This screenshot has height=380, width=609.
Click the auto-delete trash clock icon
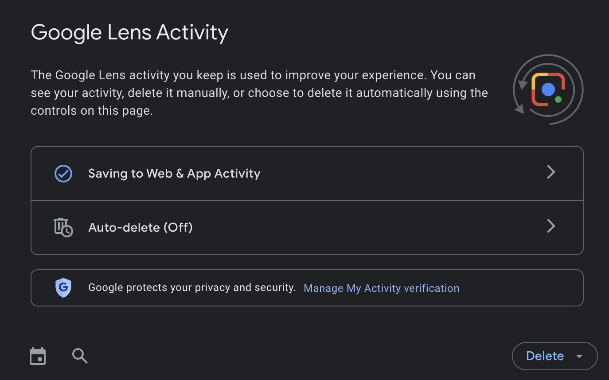click(x=63, y=227)
